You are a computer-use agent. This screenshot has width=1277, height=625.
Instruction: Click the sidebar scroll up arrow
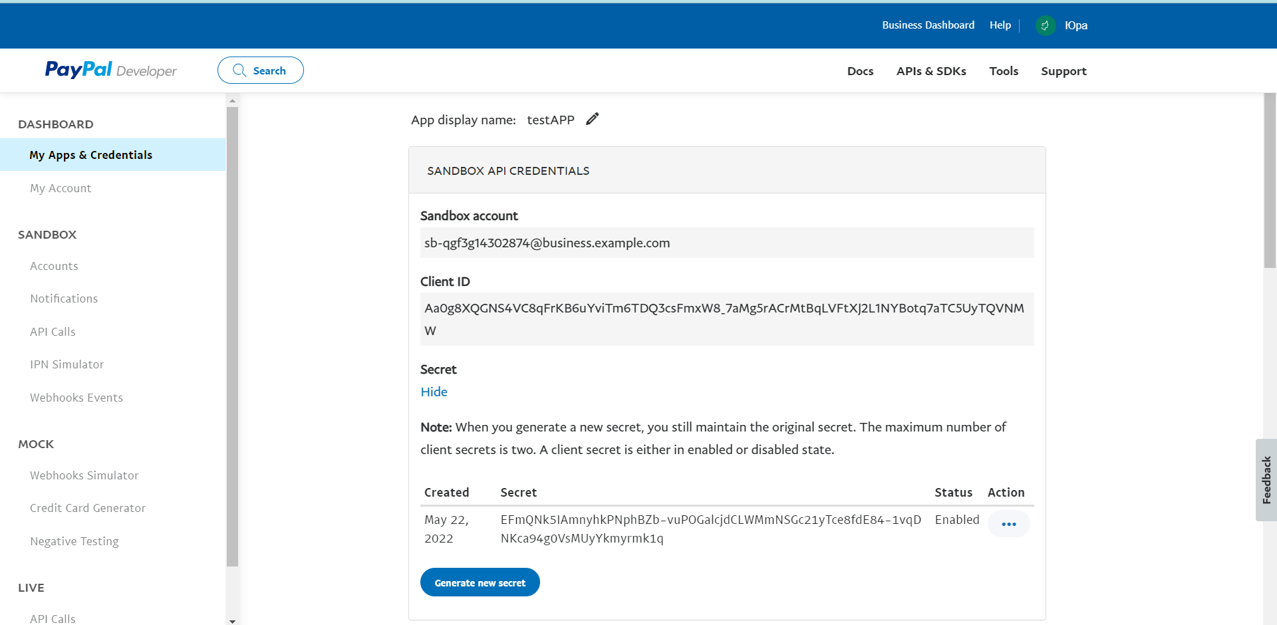232,101
